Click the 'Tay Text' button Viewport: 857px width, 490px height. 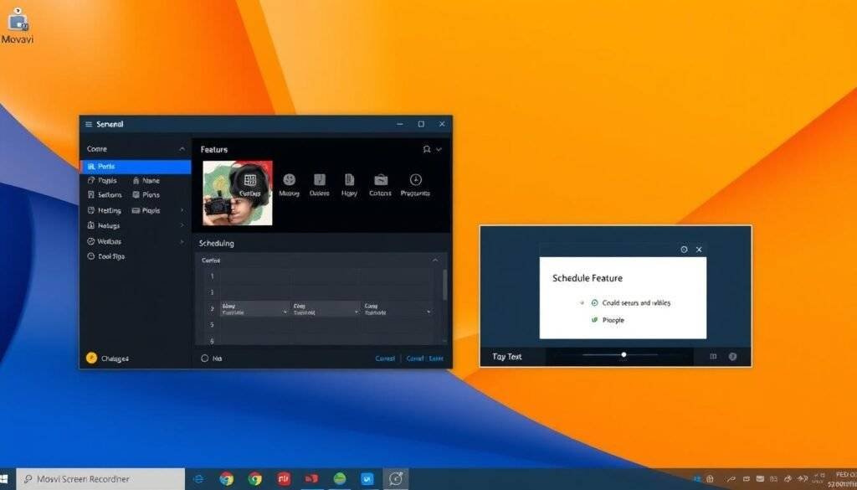(x=507, y=357)
